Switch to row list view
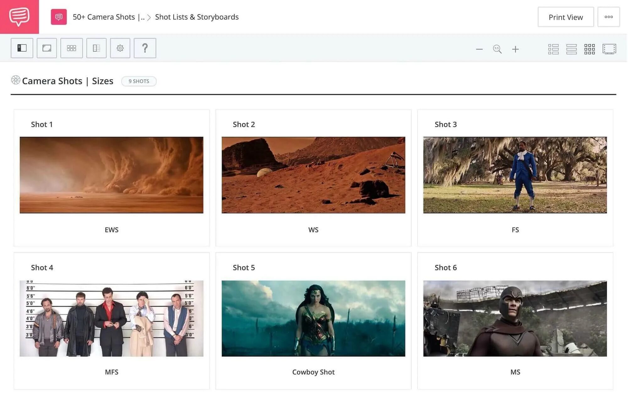The image size is (628, 394). click(571, 49)
